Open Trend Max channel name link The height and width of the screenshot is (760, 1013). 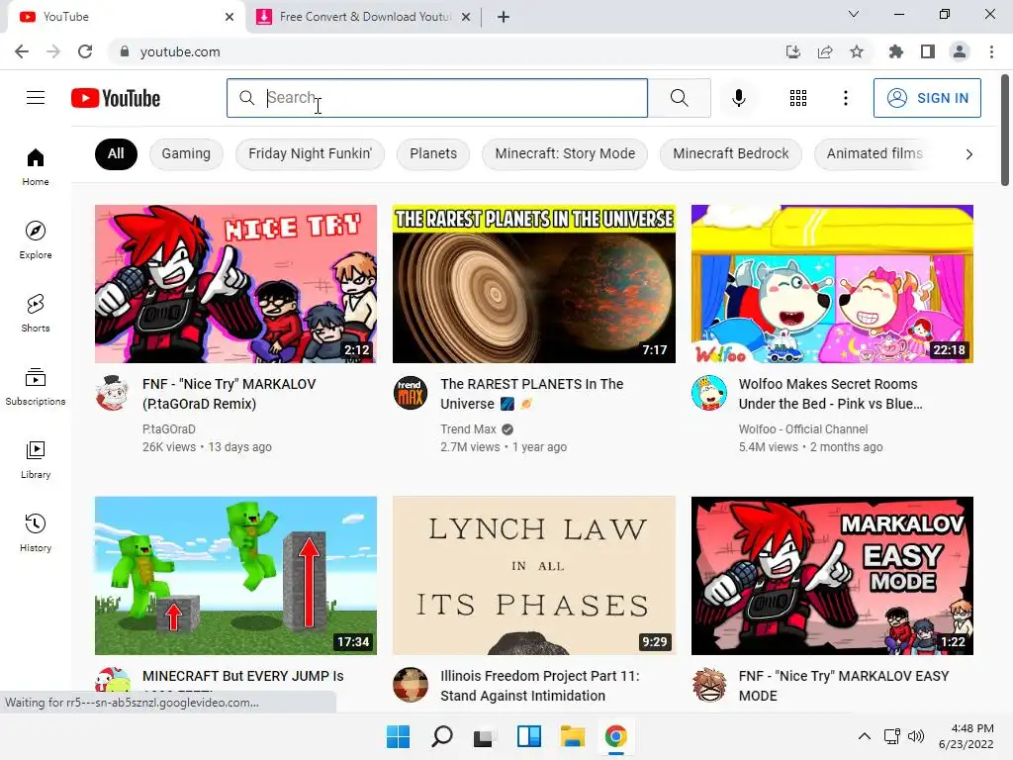(468, 429)
